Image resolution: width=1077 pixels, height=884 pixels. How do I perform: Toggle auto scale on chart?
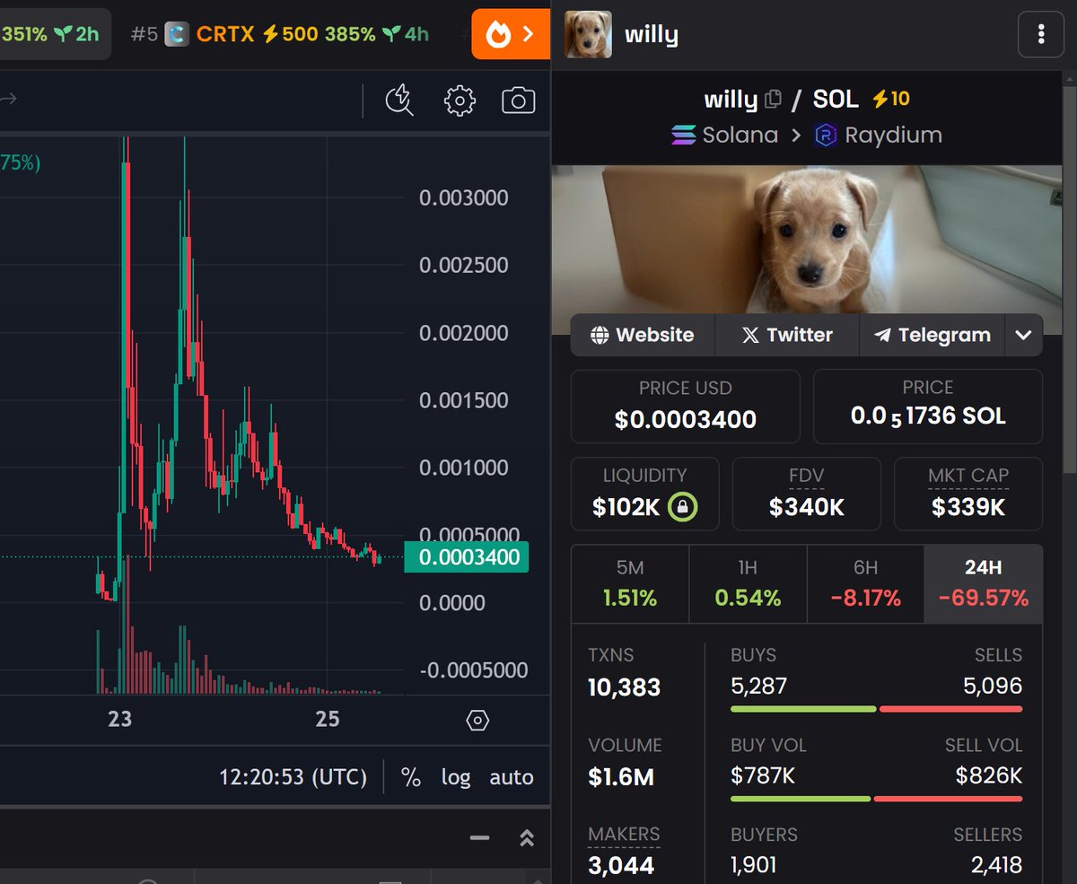[512, 777]
